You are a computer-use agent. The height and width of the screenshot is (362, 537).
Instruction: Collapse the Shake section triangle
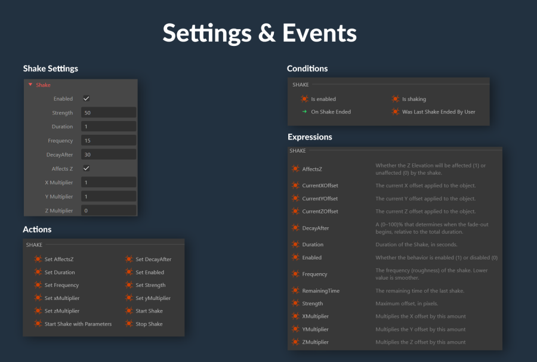pyautogui.click(x=30, y=85)
